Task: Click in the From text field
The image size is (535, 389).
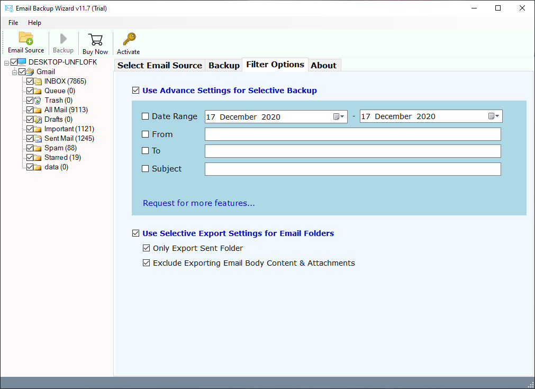Action: (353, 134)
